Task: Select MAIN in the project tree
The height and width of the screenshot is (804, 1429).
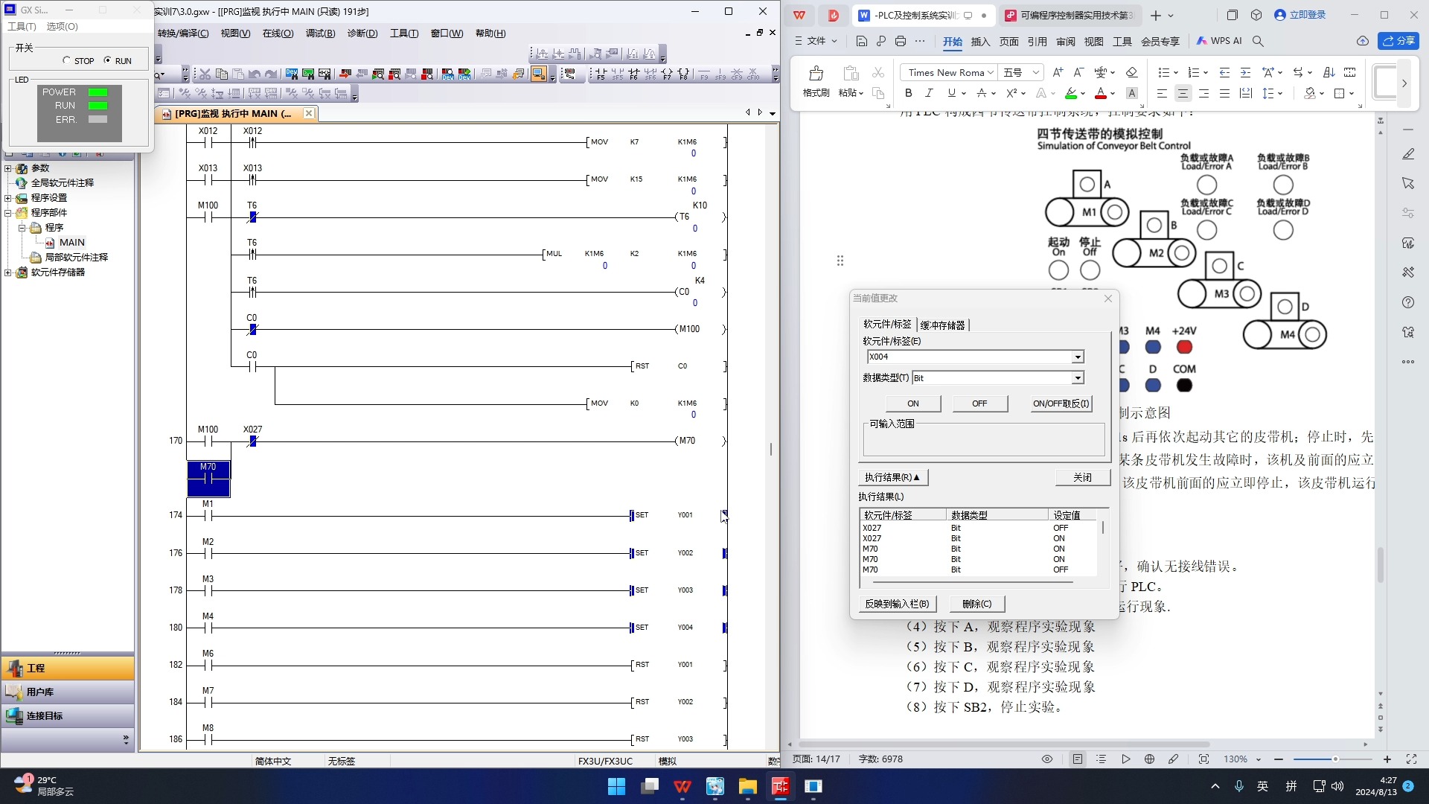Action: [71, 243]
